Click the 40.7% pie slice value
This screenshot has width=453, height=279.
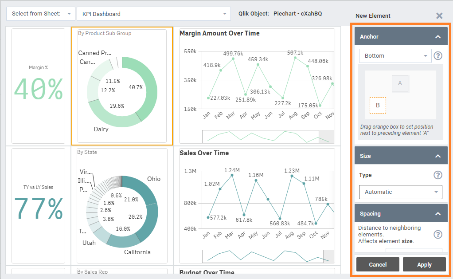pos(136,87)
